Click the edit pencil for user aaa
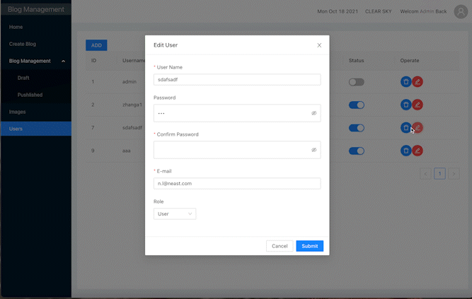Image resolution: width=472 pixels, height=299 pixels. pyautogui.click(x=418, y=151)
